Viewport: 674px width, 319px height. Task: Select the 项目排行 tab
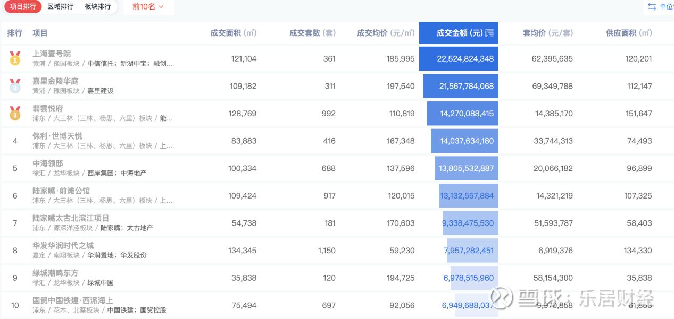coord(23,7)
